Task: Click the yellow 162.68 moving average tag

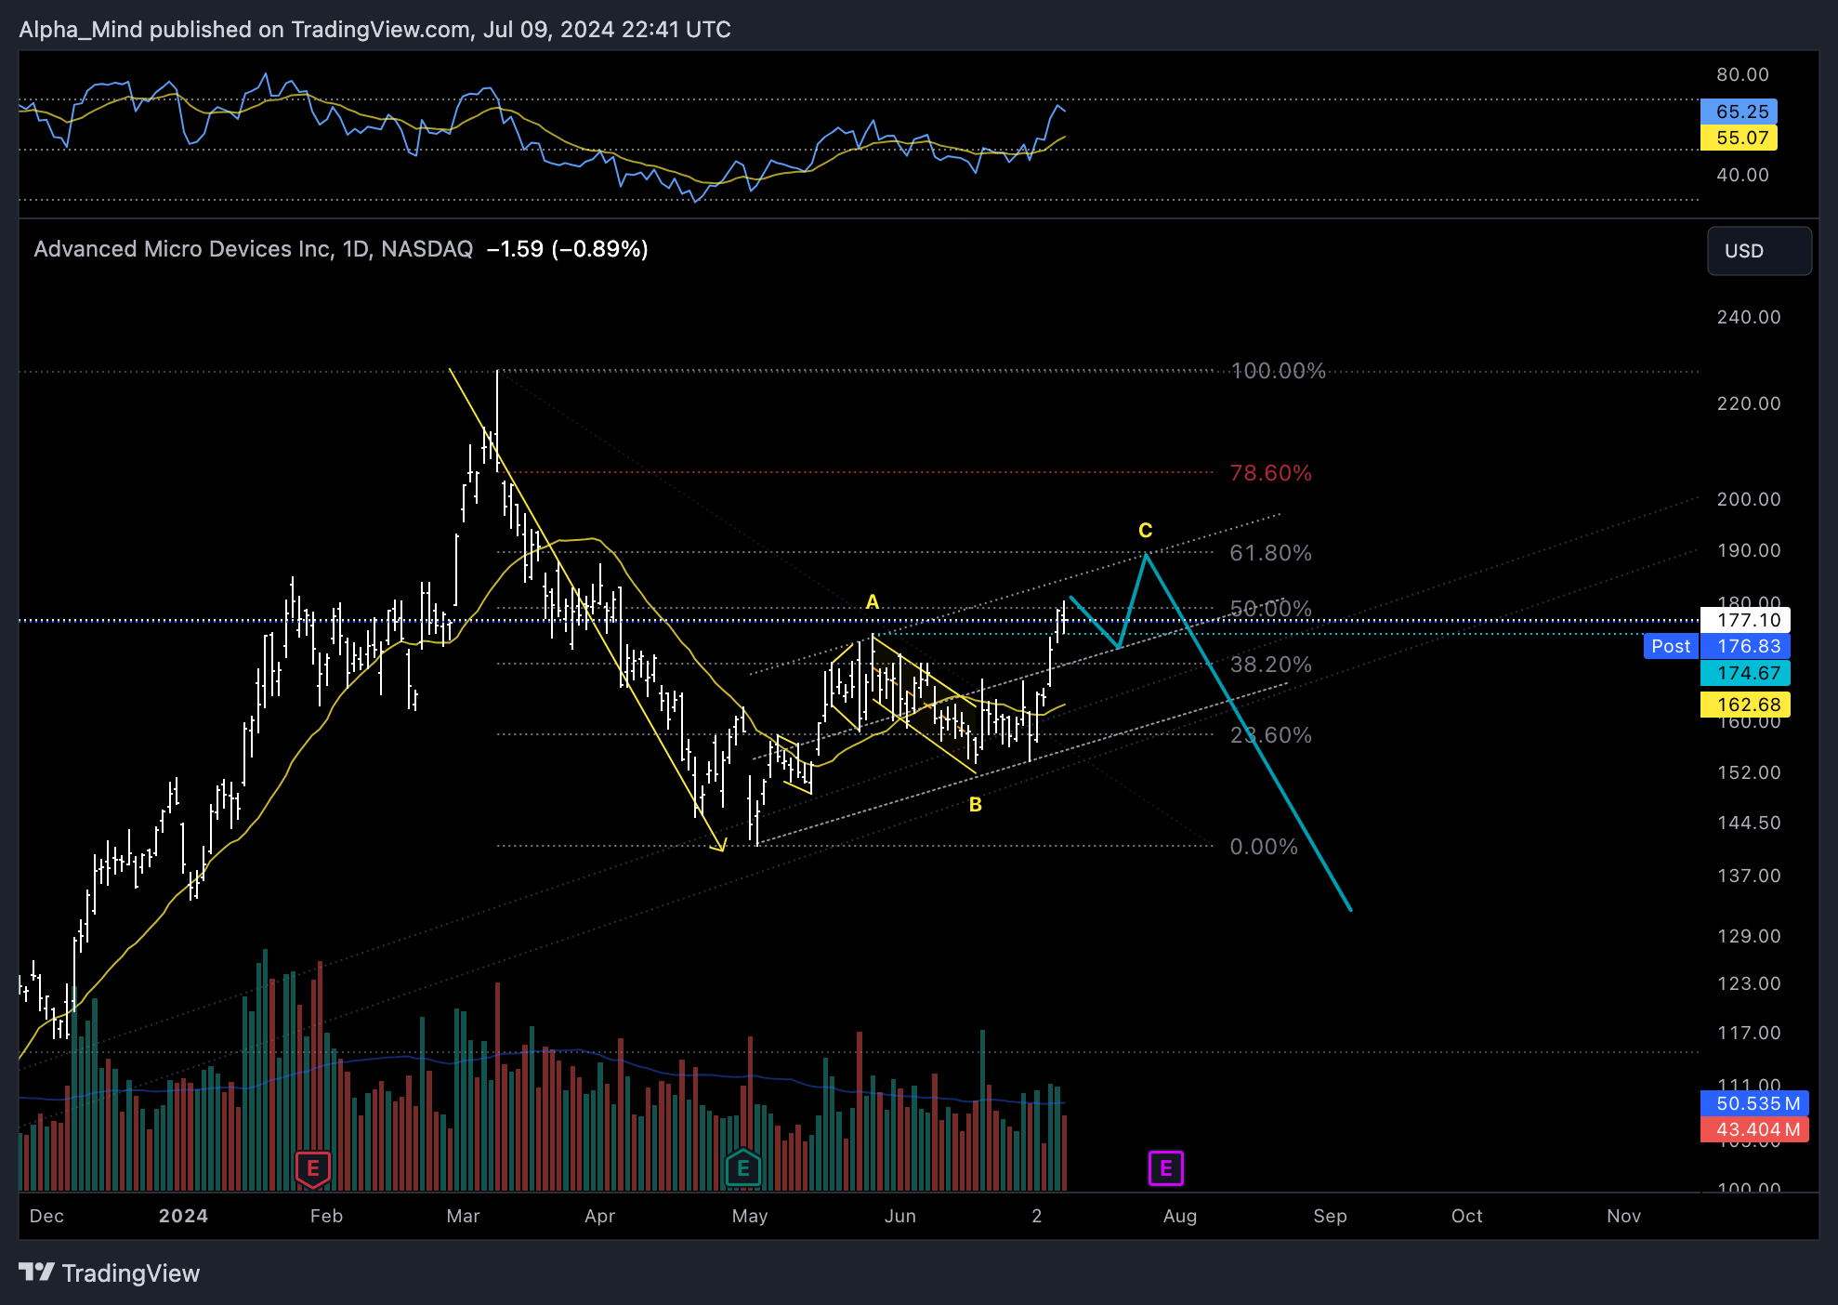Action: [1745, 705]
